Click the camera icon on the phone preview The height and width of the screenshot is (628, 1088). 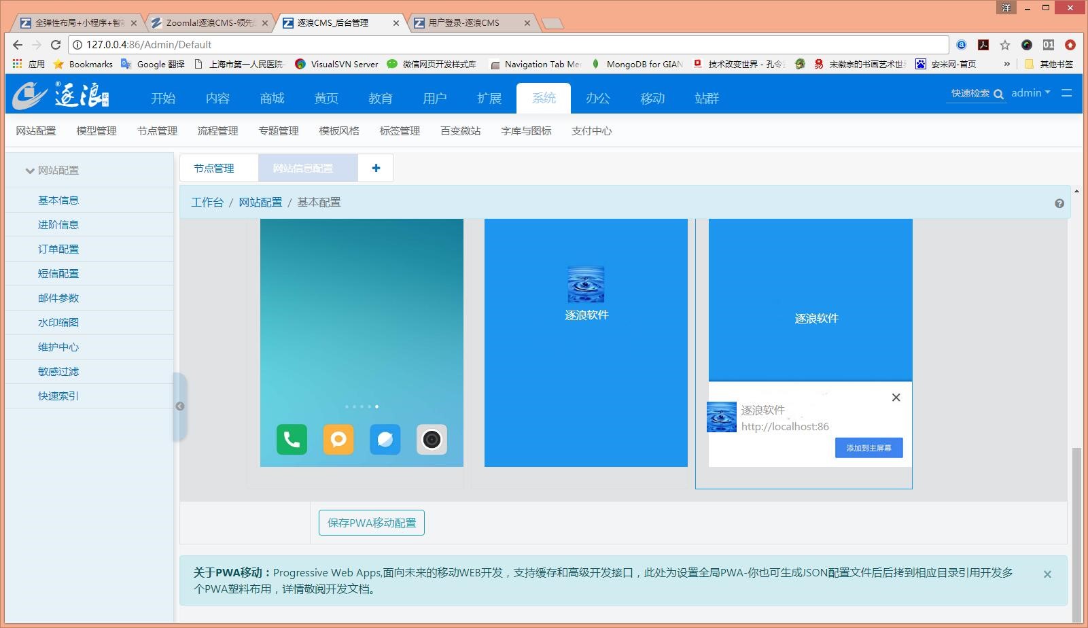click(x=432, y=440)
